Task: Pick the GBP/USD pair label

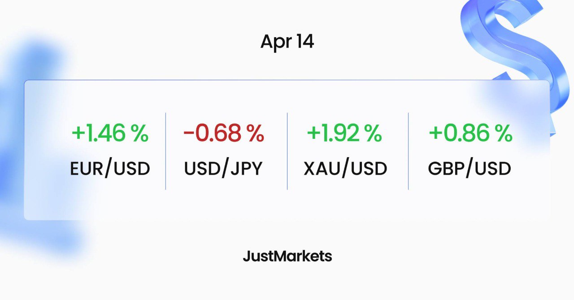Action: pyautogui.click(x=470, y=169)
